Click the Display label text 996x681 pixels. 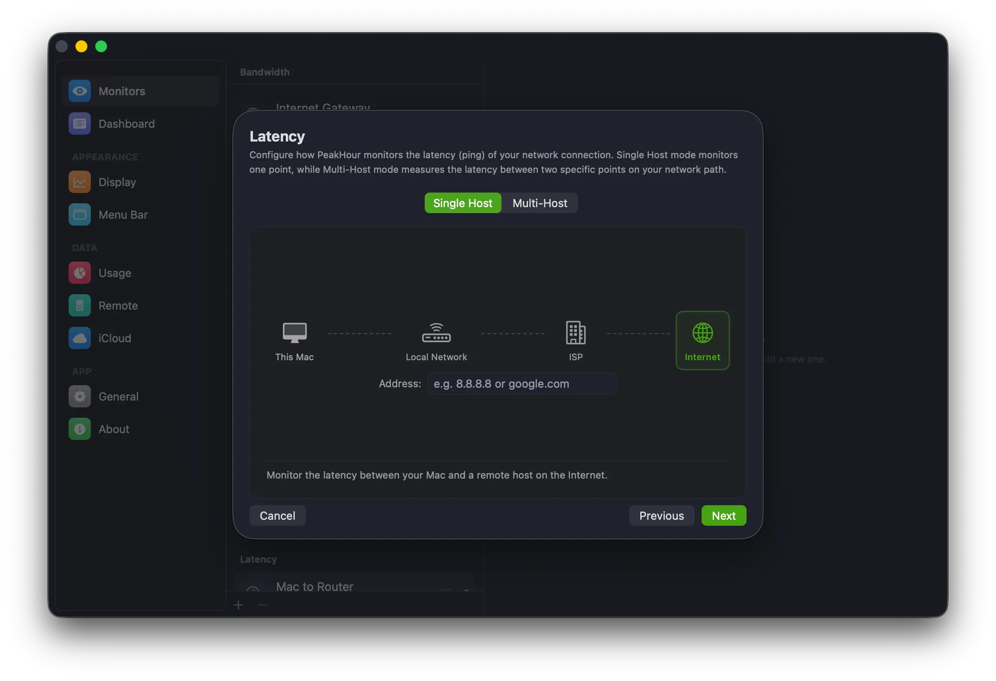pyautogui.click(x=117, y=182)
